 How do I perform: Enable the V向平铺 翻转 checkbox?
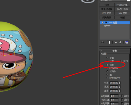tap(122, 100)
